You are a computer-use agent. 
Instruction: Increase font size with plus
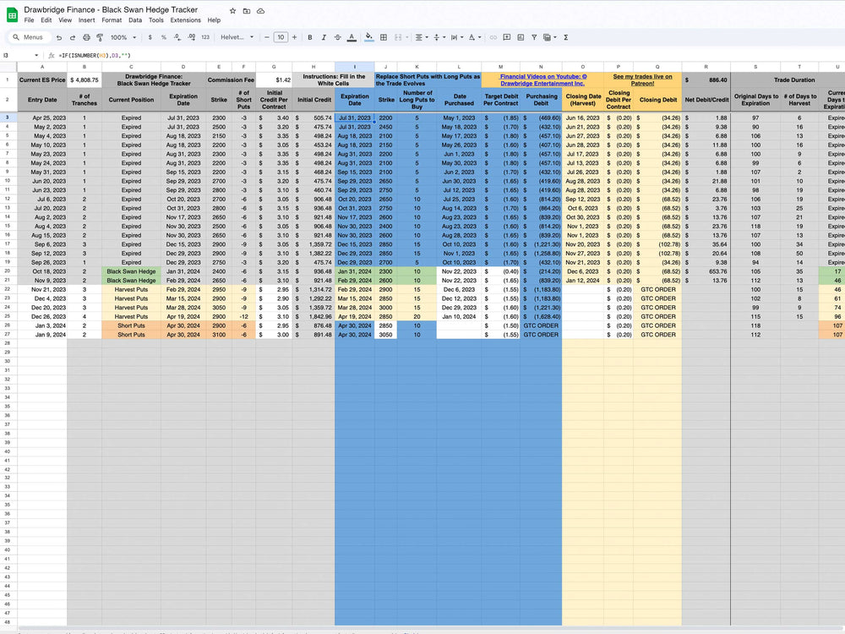click(294, 38)
